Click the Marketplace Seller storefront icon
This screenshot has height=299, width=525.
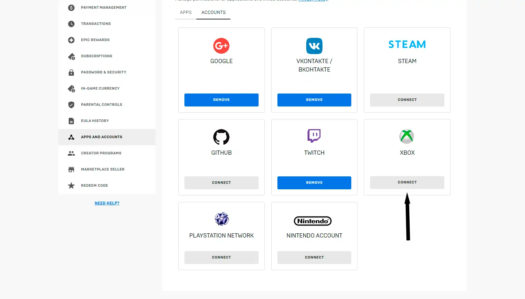click(71, 169)
